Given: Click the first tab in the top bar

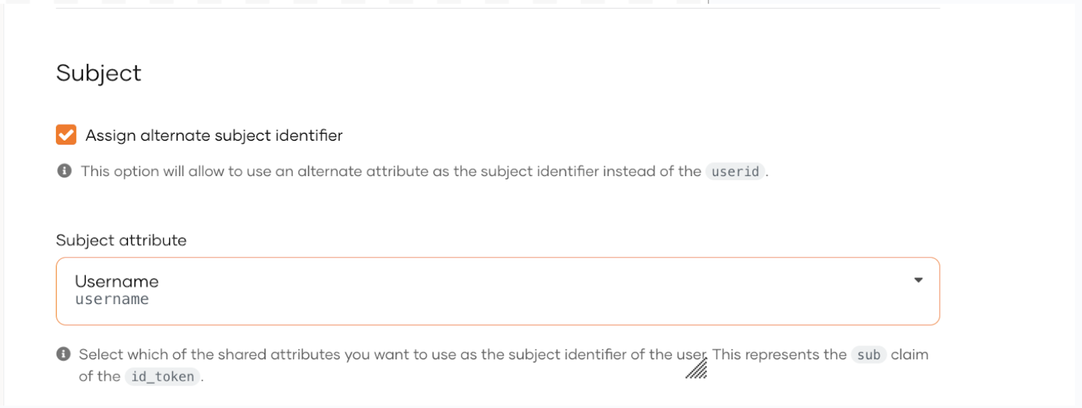Looking at the screenshot, I should click(x=65, y=2).
